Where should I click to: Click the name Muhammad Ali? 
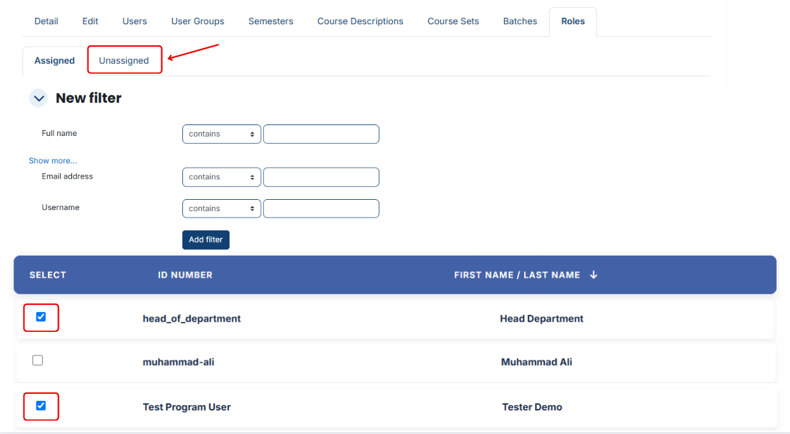(537, 362)
